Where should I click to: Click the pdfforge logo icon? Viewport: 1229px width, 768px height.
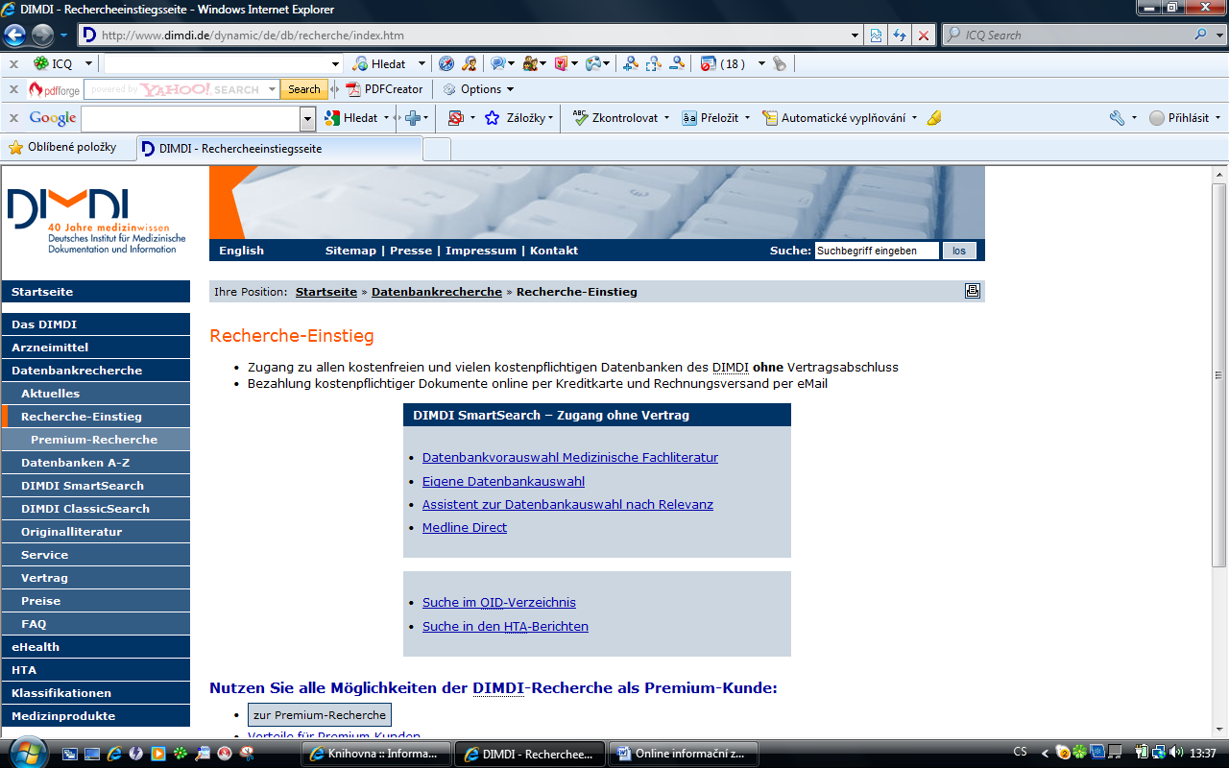coord(54,89)
